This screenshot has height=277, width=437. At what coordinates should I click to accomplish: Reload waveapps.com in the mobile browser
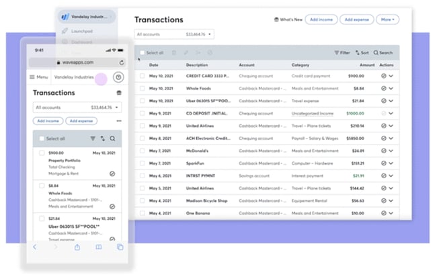(122, 63)
